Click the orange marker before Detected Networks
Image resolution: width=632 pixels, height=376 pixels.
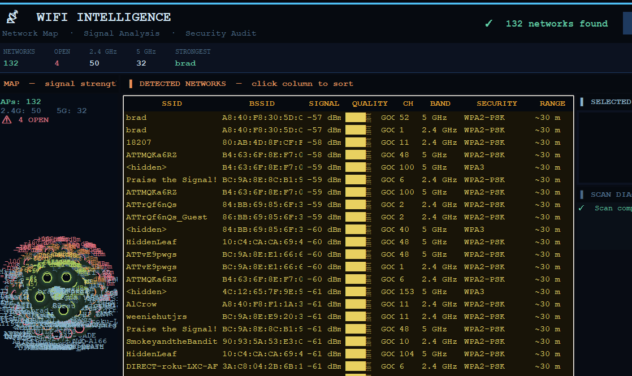pos(131,84)
